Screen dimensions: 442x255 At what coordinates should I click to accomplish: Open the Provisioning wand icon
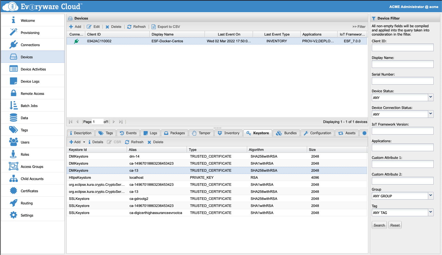(13, 32)
